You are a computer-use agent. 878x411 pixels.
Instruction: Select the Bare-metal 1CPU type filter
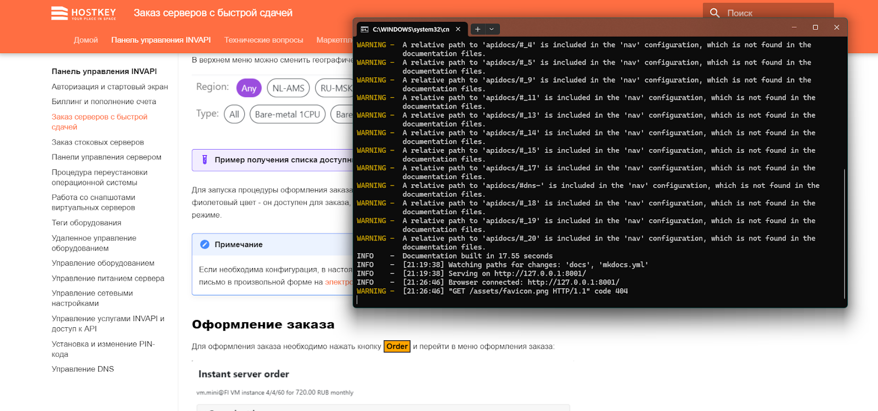point(288,115)
